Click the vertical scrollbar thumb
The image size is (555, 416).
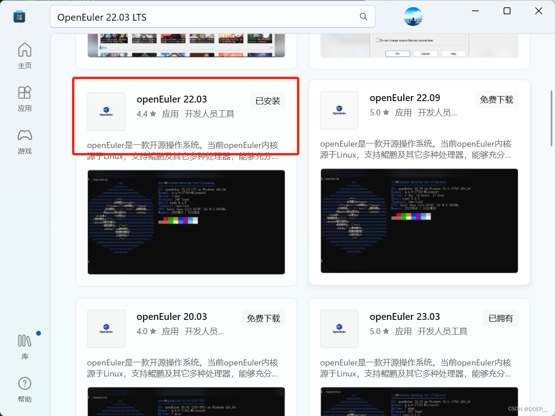[552, 118]
